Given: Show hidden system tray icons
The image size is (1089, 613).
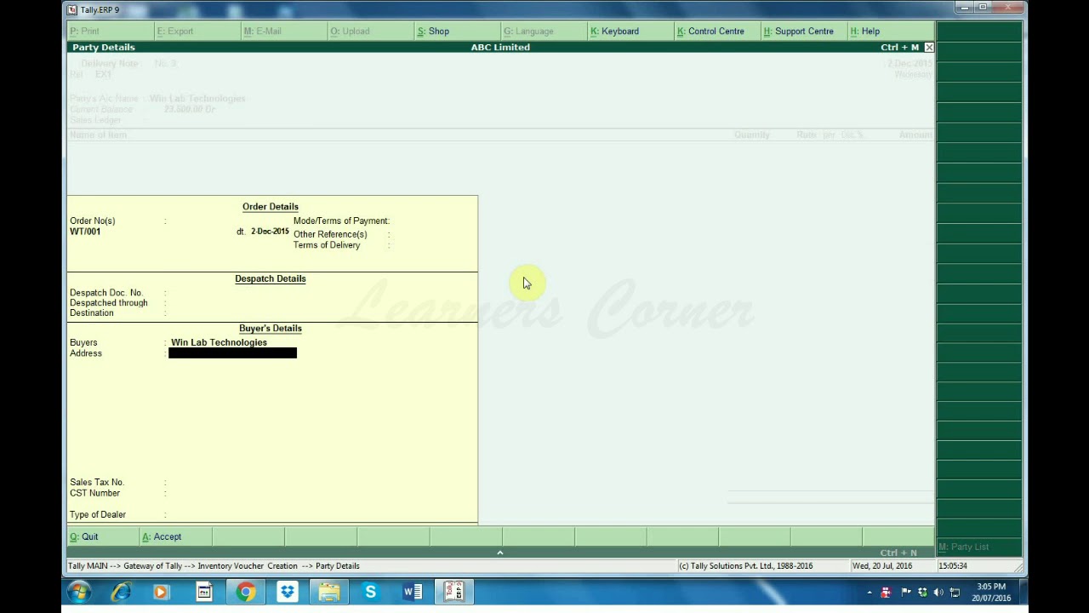Looking at the screenshot, I should [x=869, y=593].
